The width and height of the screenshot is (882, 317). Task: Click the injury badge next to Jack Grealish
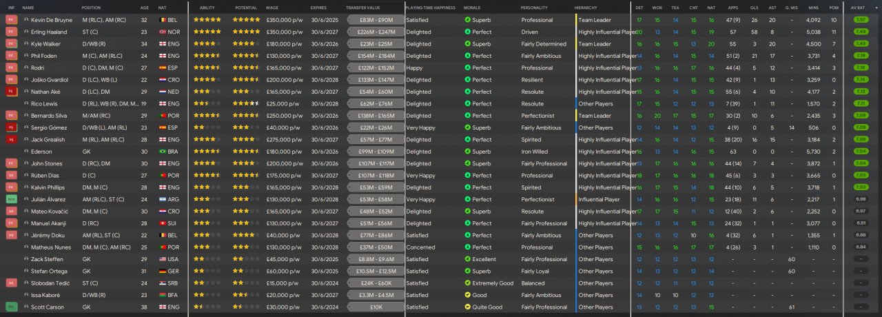coord(11,139)
